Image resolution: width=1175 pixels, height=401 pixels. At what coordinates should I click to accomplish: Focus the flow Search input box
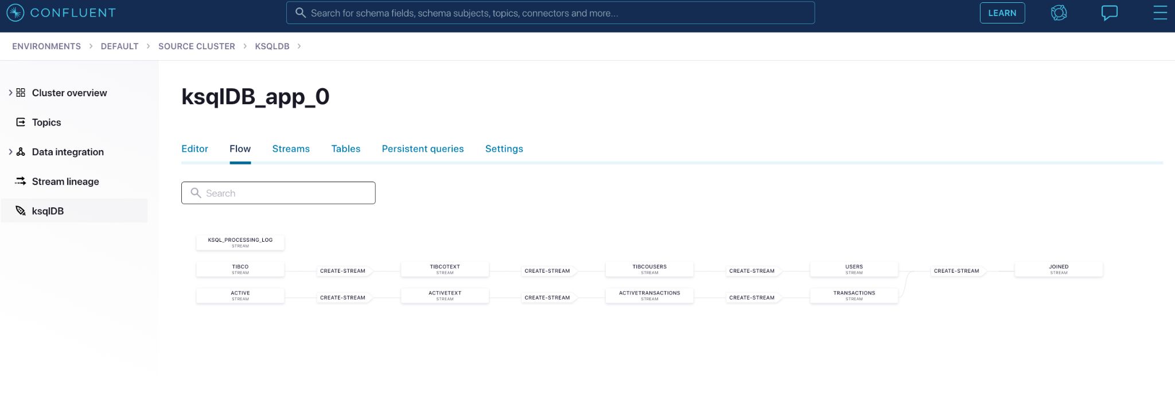click(278, 193)
